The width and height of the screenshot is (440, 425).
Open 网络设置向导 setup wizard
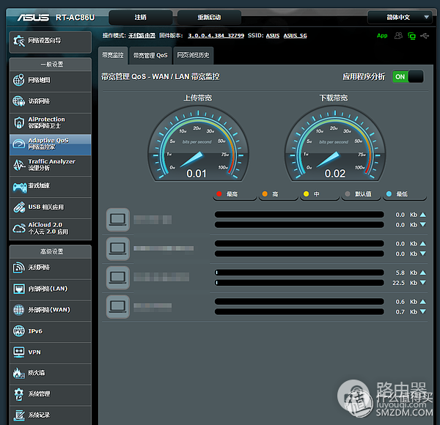[50, 42]
